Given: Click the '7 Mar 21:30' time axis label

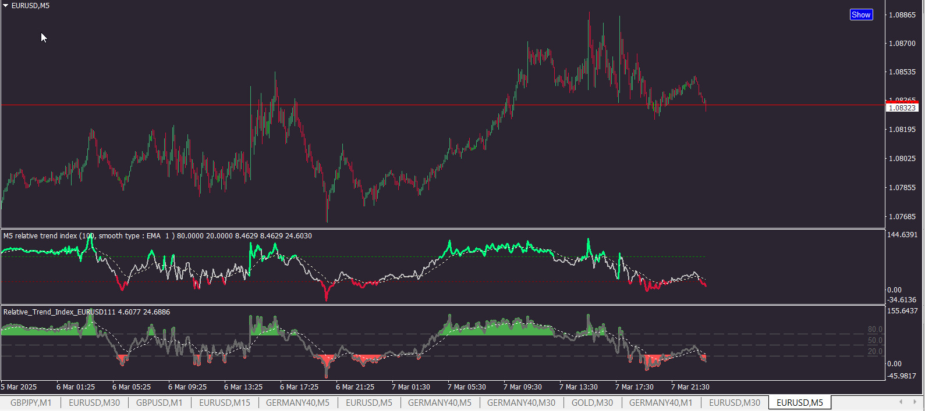Looking at the screenshot, I should 690,387.
